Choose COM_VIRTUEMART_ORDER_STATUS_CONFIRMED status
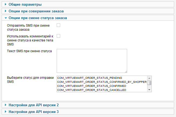This screenshot has height=117, width=176. (x=92, y=86)
